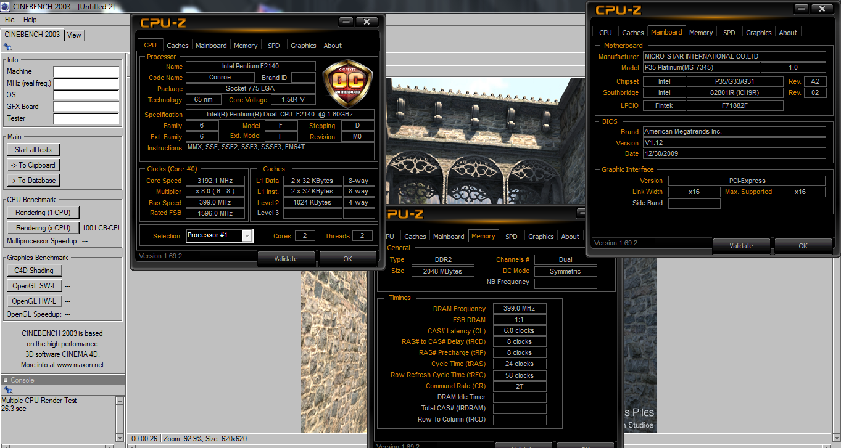The image size is (841, 448).
Task: Click the -> To Clipboard button
Action: 33,165
